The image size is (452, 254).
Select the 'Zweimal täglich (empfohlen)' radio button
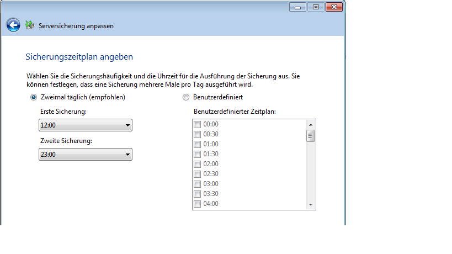34,97
